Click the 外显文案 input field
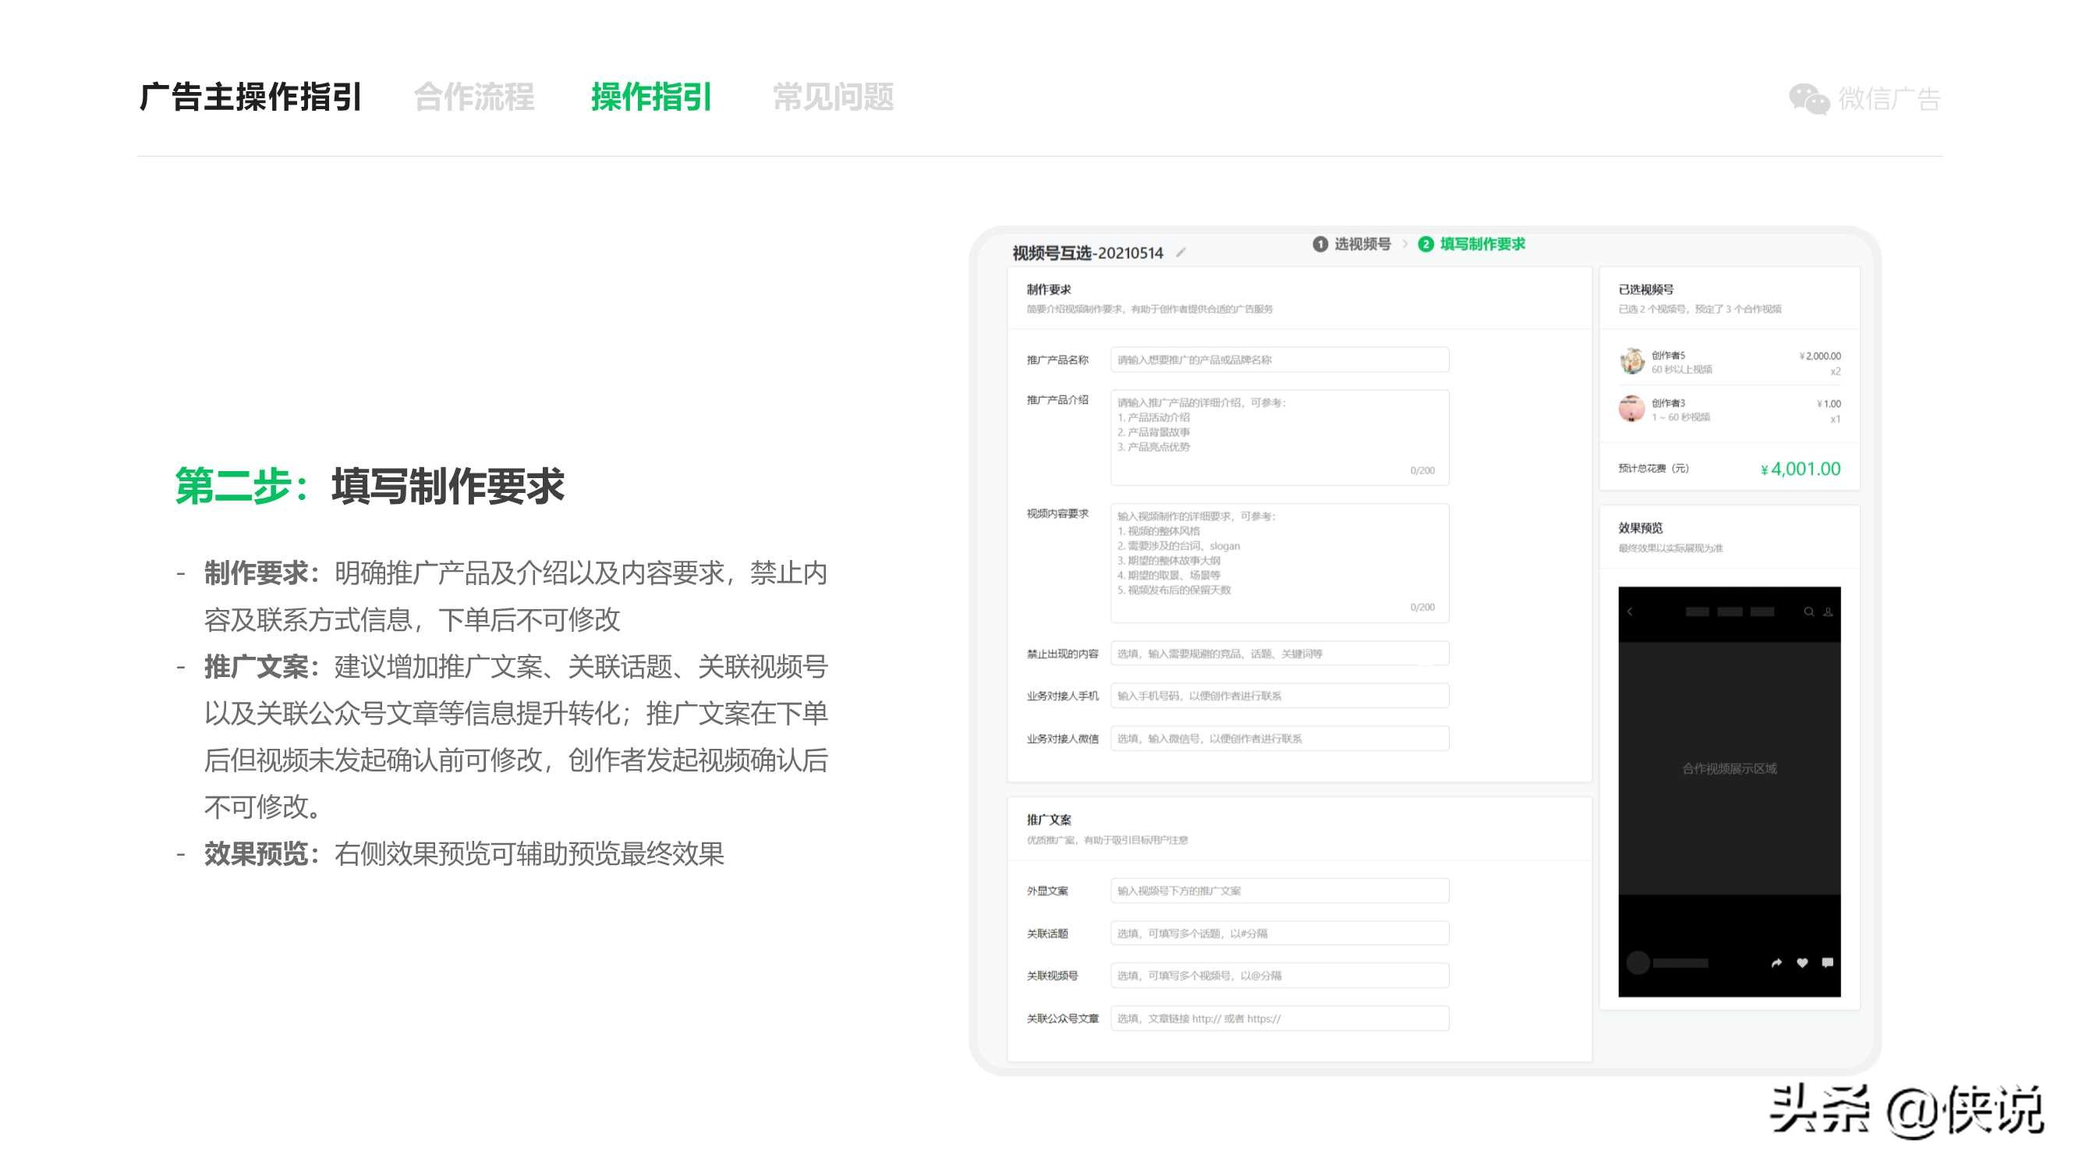Viewport: 2079px width, 1170px height. (1279, 891)
